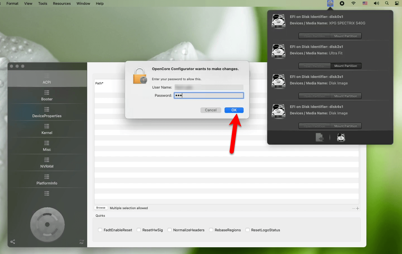Click the minus button to remove a row
This screenshot has width=402, height=254.
pyautogui.click(x=354, y=208)
